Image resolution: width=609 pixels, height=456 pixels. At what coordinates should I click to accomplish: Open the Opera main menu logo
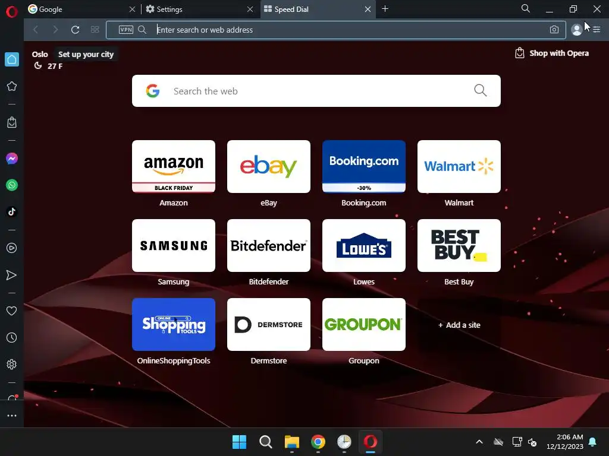[x=12, y=12]
